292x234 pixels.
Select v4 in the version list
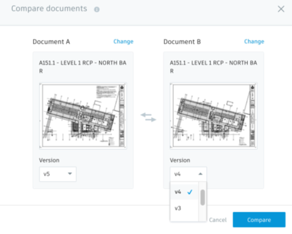(184, 192)
